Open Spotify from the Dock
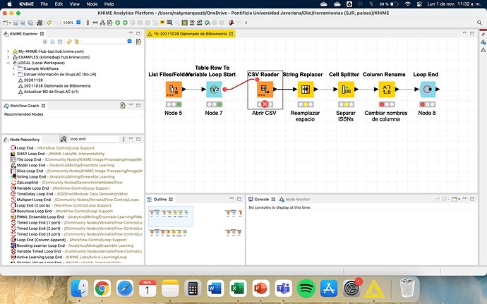The width and height of the screenshot is (487, 304). 306,288
